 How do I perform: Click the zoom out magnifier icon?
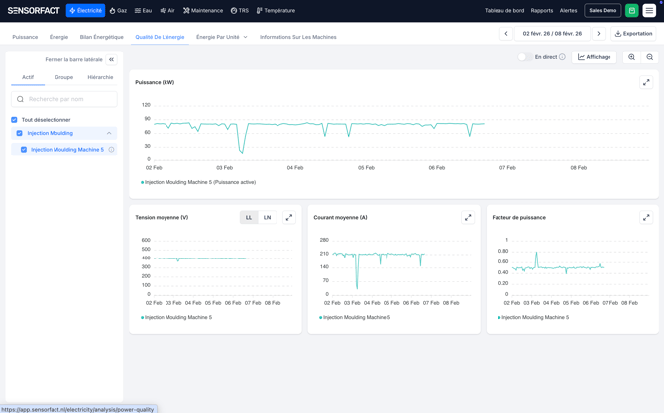(650, 57)
